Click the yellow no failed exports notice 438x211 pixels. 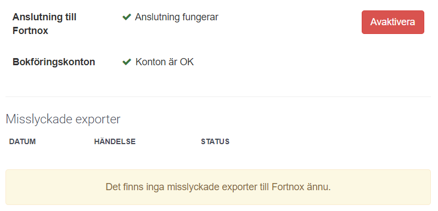pyautogui.click(x=218, y=187)
